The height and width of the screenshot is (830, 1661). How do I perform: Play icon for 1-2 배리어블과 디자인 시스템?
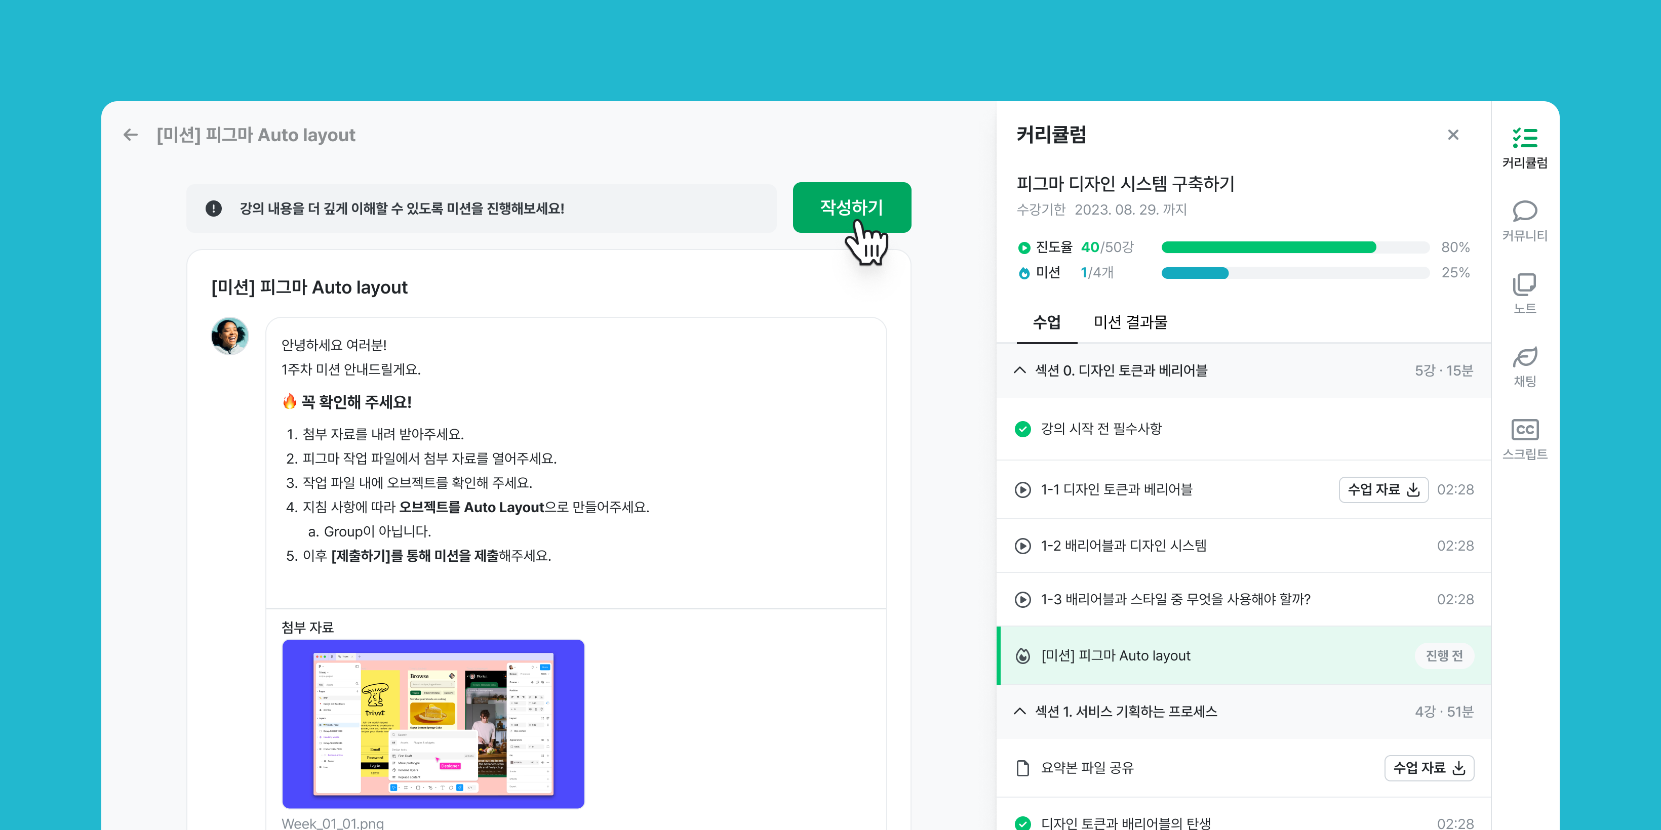pyautogui.click(x=1022, y=546)
